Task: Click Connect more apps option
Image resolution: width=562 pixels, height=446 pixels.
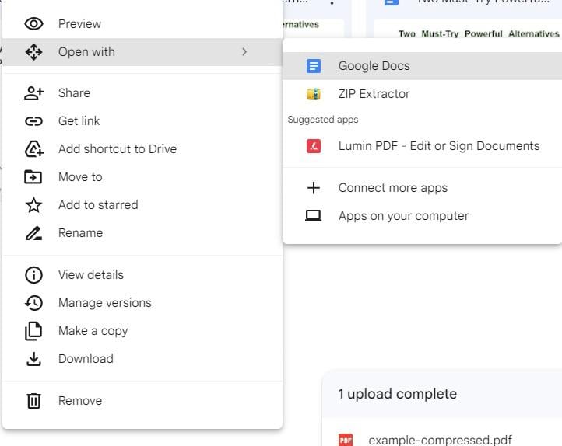Action: pos(392,188)
